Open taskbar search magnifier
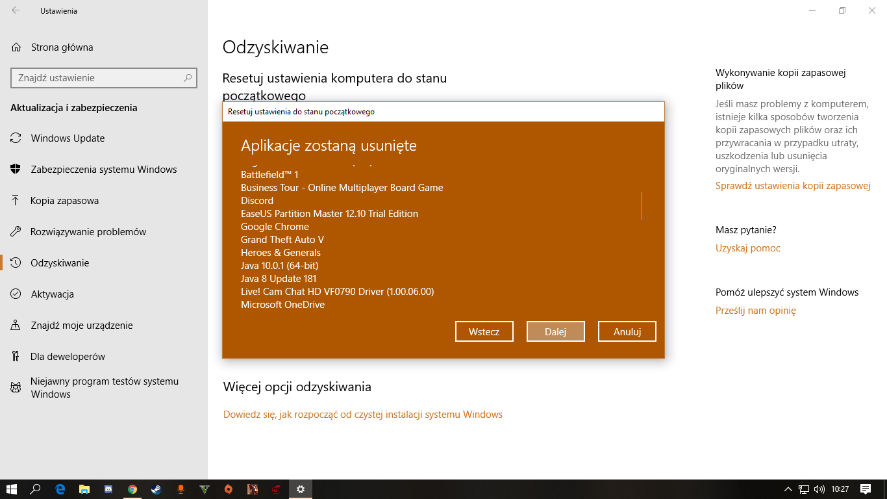 [x=36, y=489]
